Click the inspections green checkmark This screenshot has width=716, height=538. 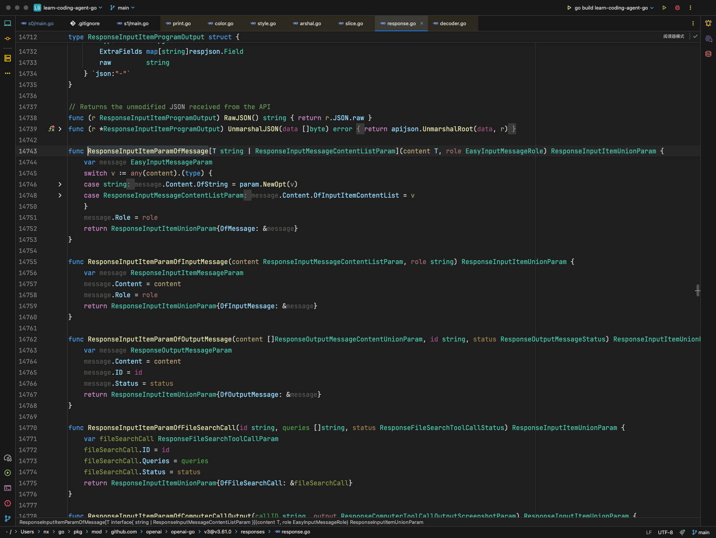(x=695, y=36)
